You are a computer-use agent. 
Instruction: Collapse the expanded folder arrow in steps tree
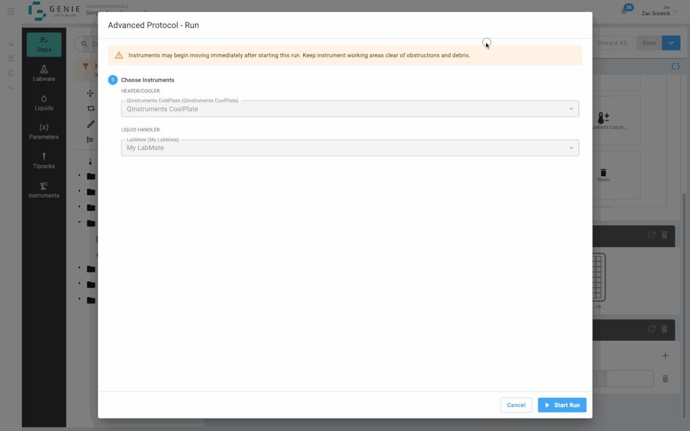tap(79, 222)
